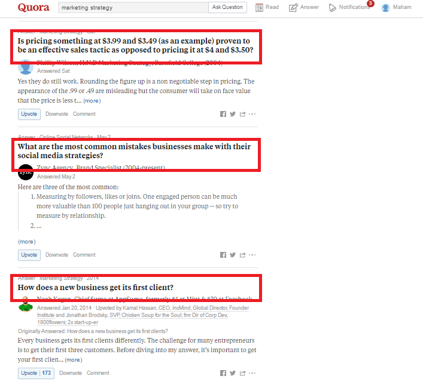423x385 pixels.
Task: Click the Ask Question button
Action: tap(227, 7)
